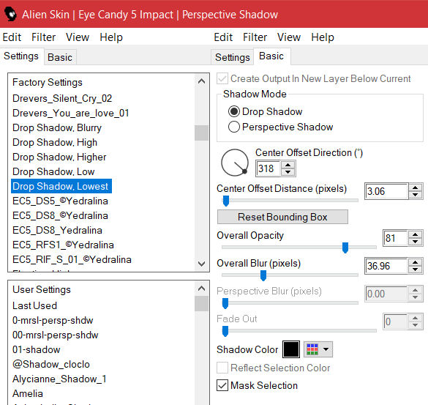Click the Overall Blur slider handle
Image resolution: width=428 pixels, height=405 pixels.
coord(263,275)
